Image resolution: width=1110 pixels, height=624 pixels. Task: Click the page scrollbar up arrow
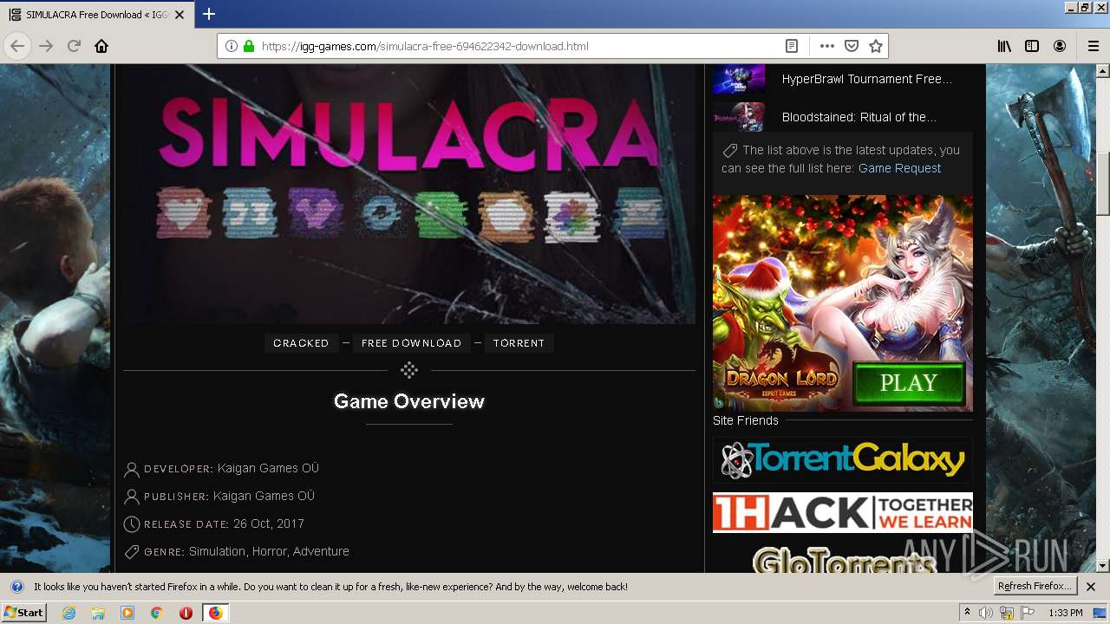pos(1103,71)
